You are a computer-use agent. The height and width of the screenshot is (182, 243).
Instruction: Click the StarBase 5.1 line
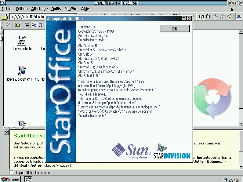click(87, 63)
